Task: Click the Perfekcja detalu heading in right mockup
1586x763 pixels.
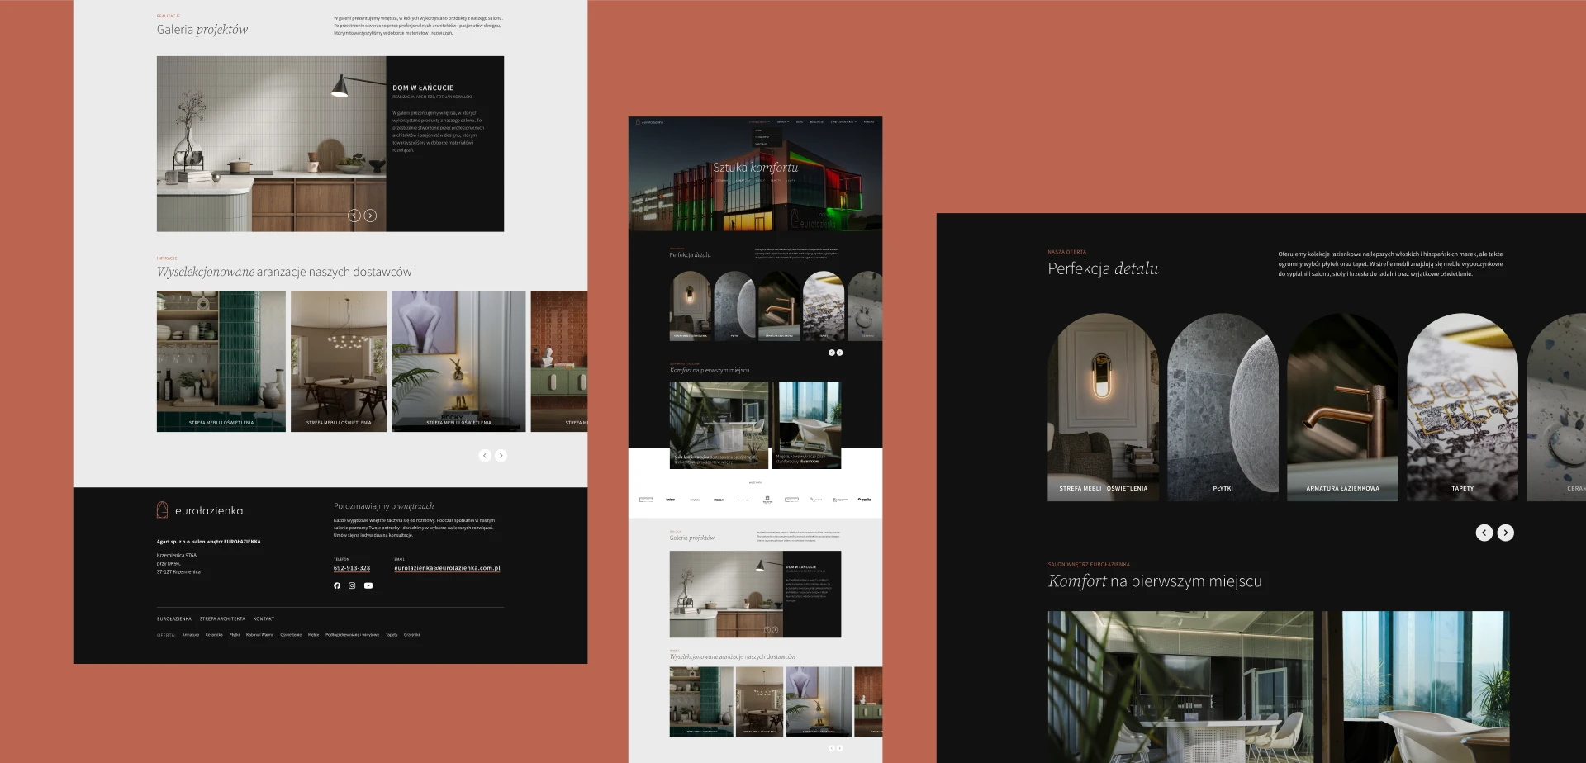Action: tap(1103, 268)
